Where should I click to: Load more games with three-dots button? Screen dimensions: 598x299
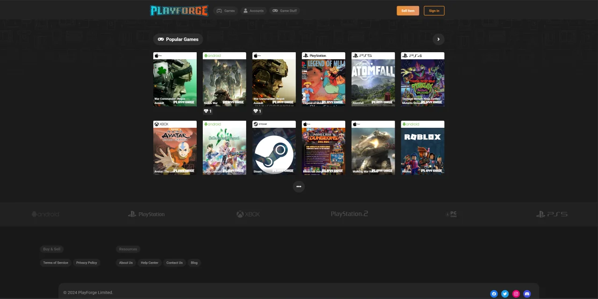[299, 187]
